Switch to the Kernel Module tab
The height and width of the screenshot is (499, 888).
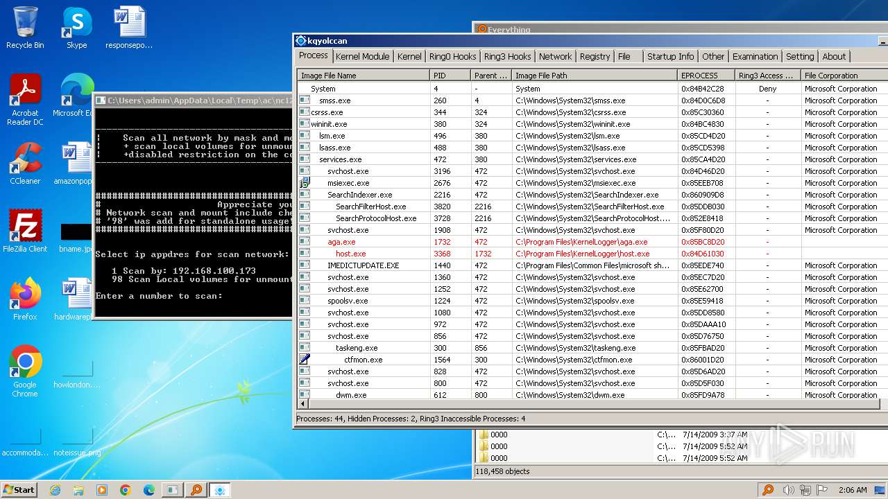coord(362,57)
